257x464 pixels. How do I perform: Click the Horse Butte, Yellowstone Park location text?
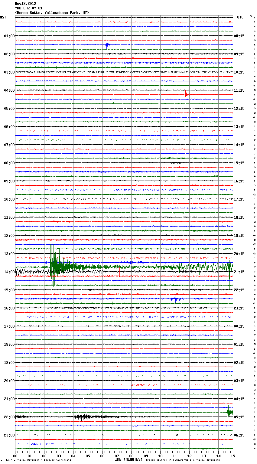coord(52,13)
